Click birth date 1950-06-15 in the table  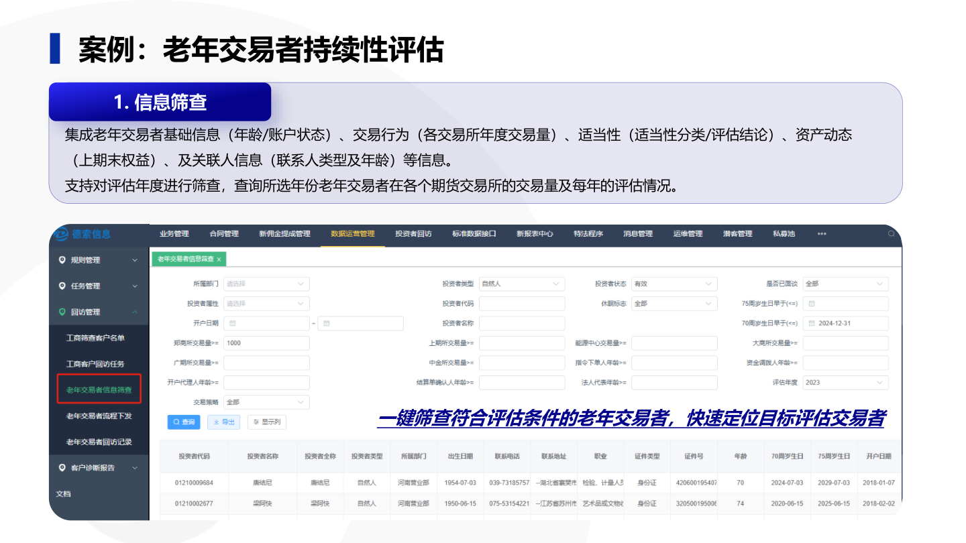pos(460,503)
